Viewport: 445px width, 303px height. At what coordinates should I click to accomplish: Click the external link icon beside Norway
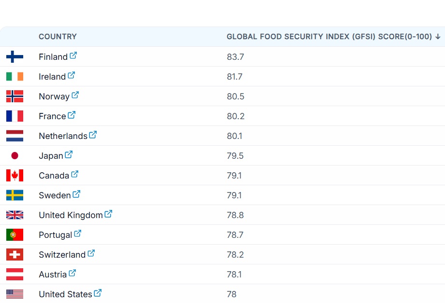tap(75, 95)
